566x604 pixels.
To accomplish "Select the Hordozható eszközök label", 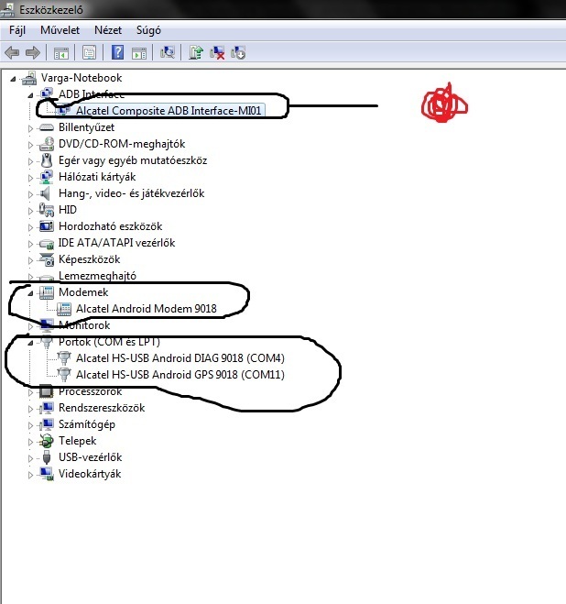I will point(110,226).
